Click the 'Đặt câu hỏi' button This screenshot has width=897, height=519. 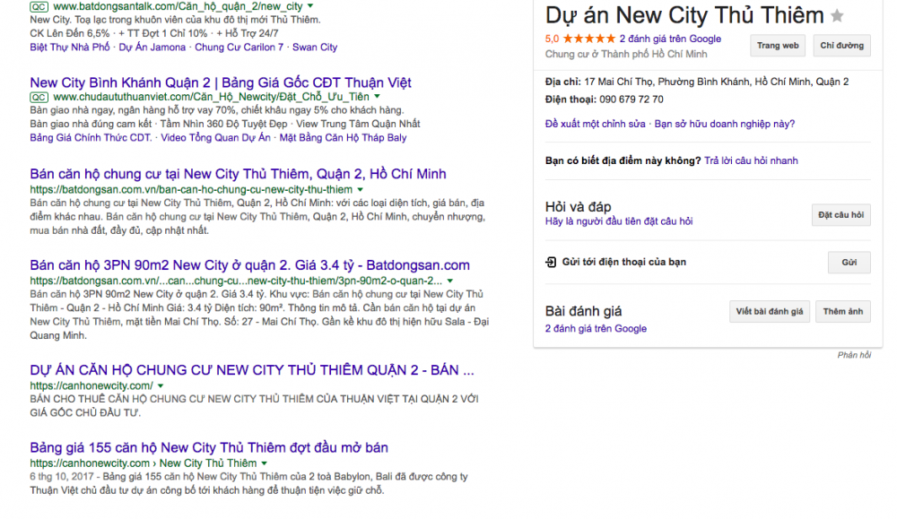tap(842, 215)
